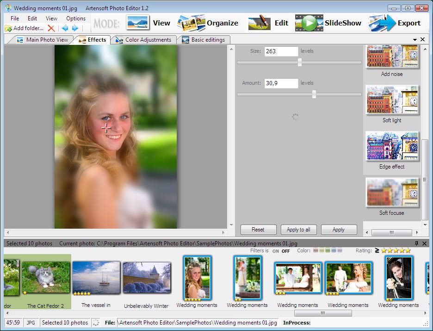
Task: Open the tab list dropdown arrow
Action: (415, 40)
